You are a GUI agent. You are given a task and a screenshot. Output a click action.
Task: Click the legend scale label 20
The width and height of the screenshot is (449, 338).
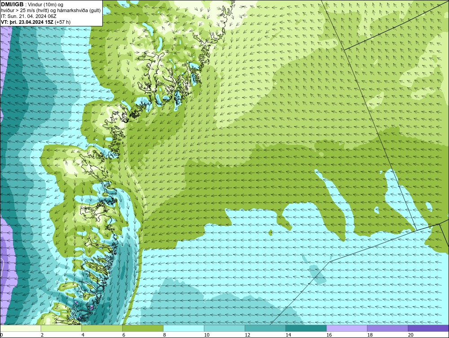pos(411,335)
